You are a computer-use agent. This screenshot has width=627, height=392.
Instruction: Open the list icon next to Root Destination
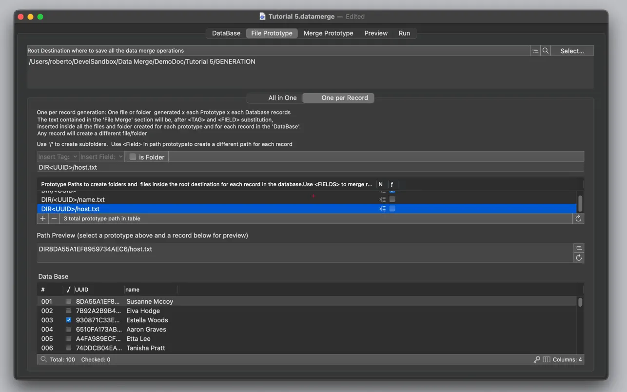535,51
